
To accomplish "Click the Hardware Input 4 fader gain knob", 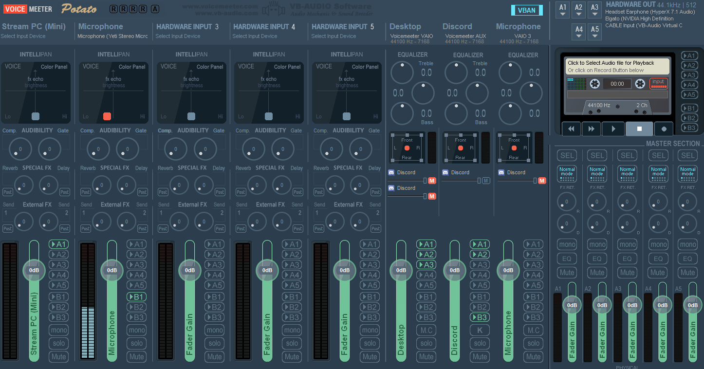I will (x=267, y=270).
